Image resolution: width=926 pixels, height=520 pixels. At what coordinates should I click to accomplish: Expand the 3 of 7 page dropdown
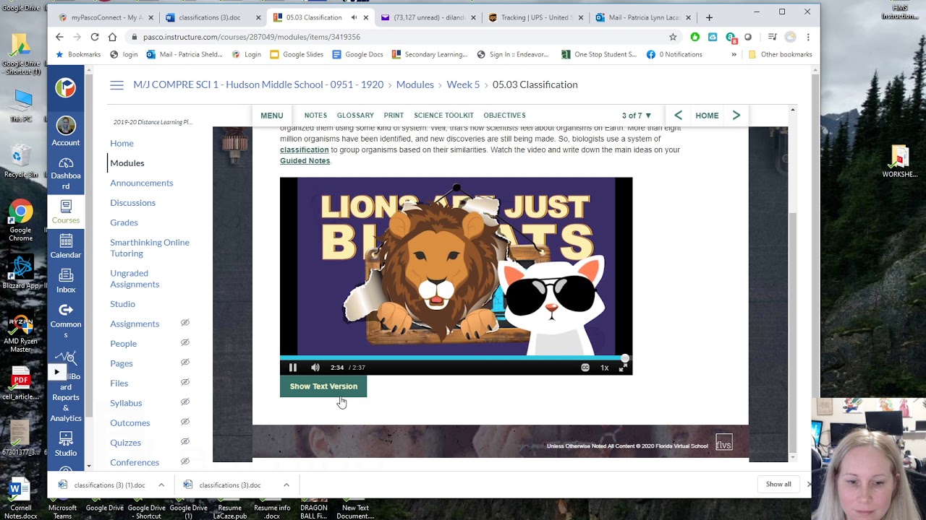tap(637, 116)
